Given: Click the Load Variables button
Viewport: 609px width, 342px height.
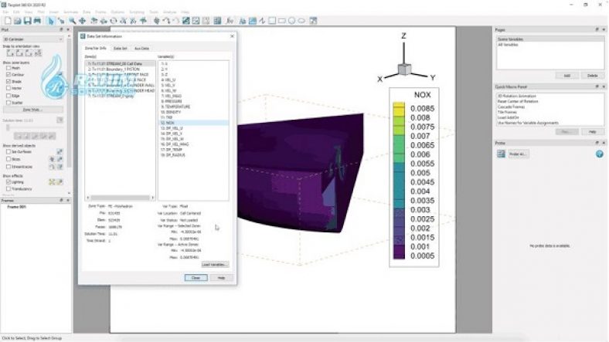Looking at the screenshot, I should [x=215, y=264].
